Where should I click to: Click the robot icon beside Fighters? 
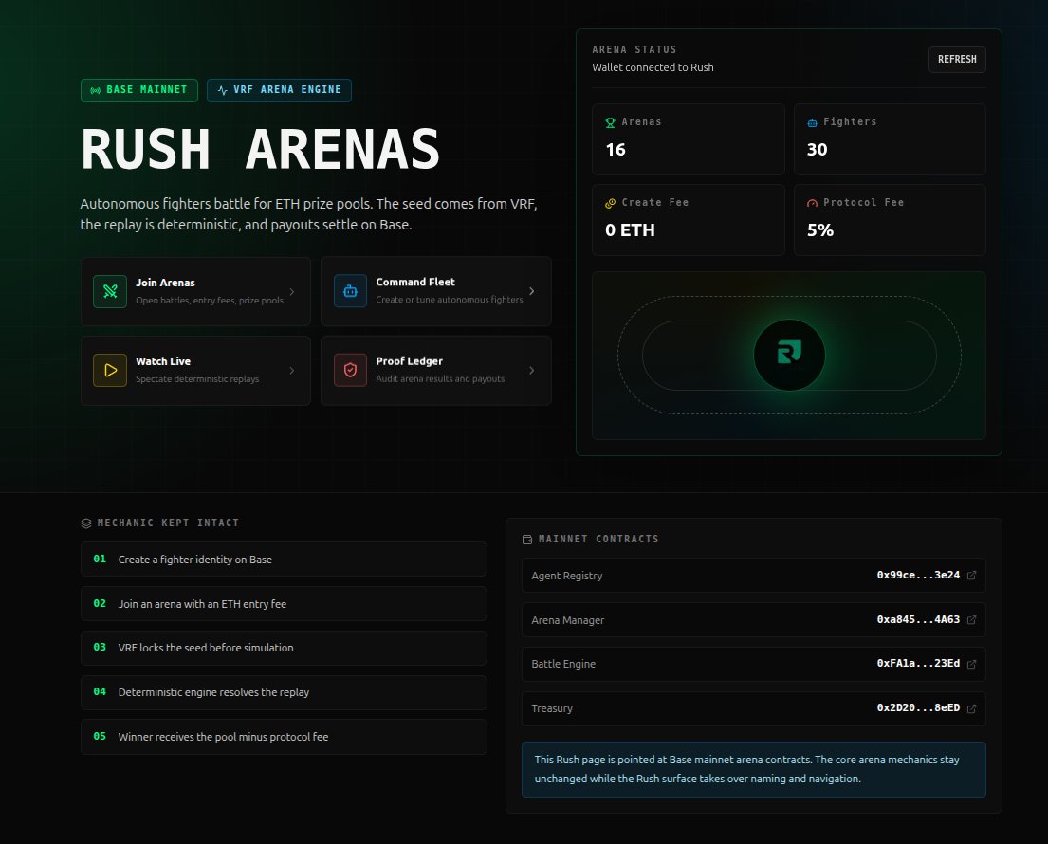(x=812, y=122)
